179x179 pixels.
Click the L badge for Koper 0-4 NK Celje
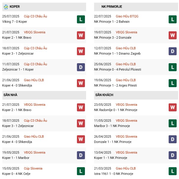coord(81,172)
